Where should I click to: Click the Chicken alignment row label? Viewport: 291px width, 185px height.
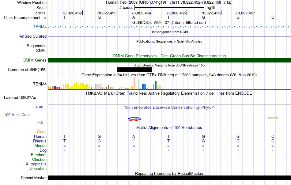[39, 159]
